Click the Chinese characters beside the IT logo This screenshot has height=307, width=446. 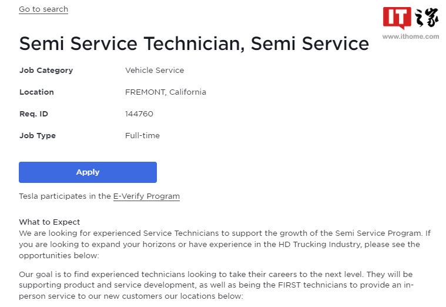(x=427, y=18)
